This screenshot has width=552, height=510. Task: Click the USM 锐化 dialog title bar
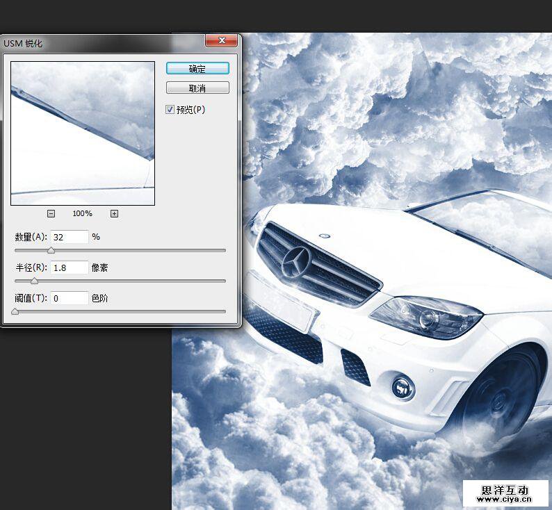(104, 43)
